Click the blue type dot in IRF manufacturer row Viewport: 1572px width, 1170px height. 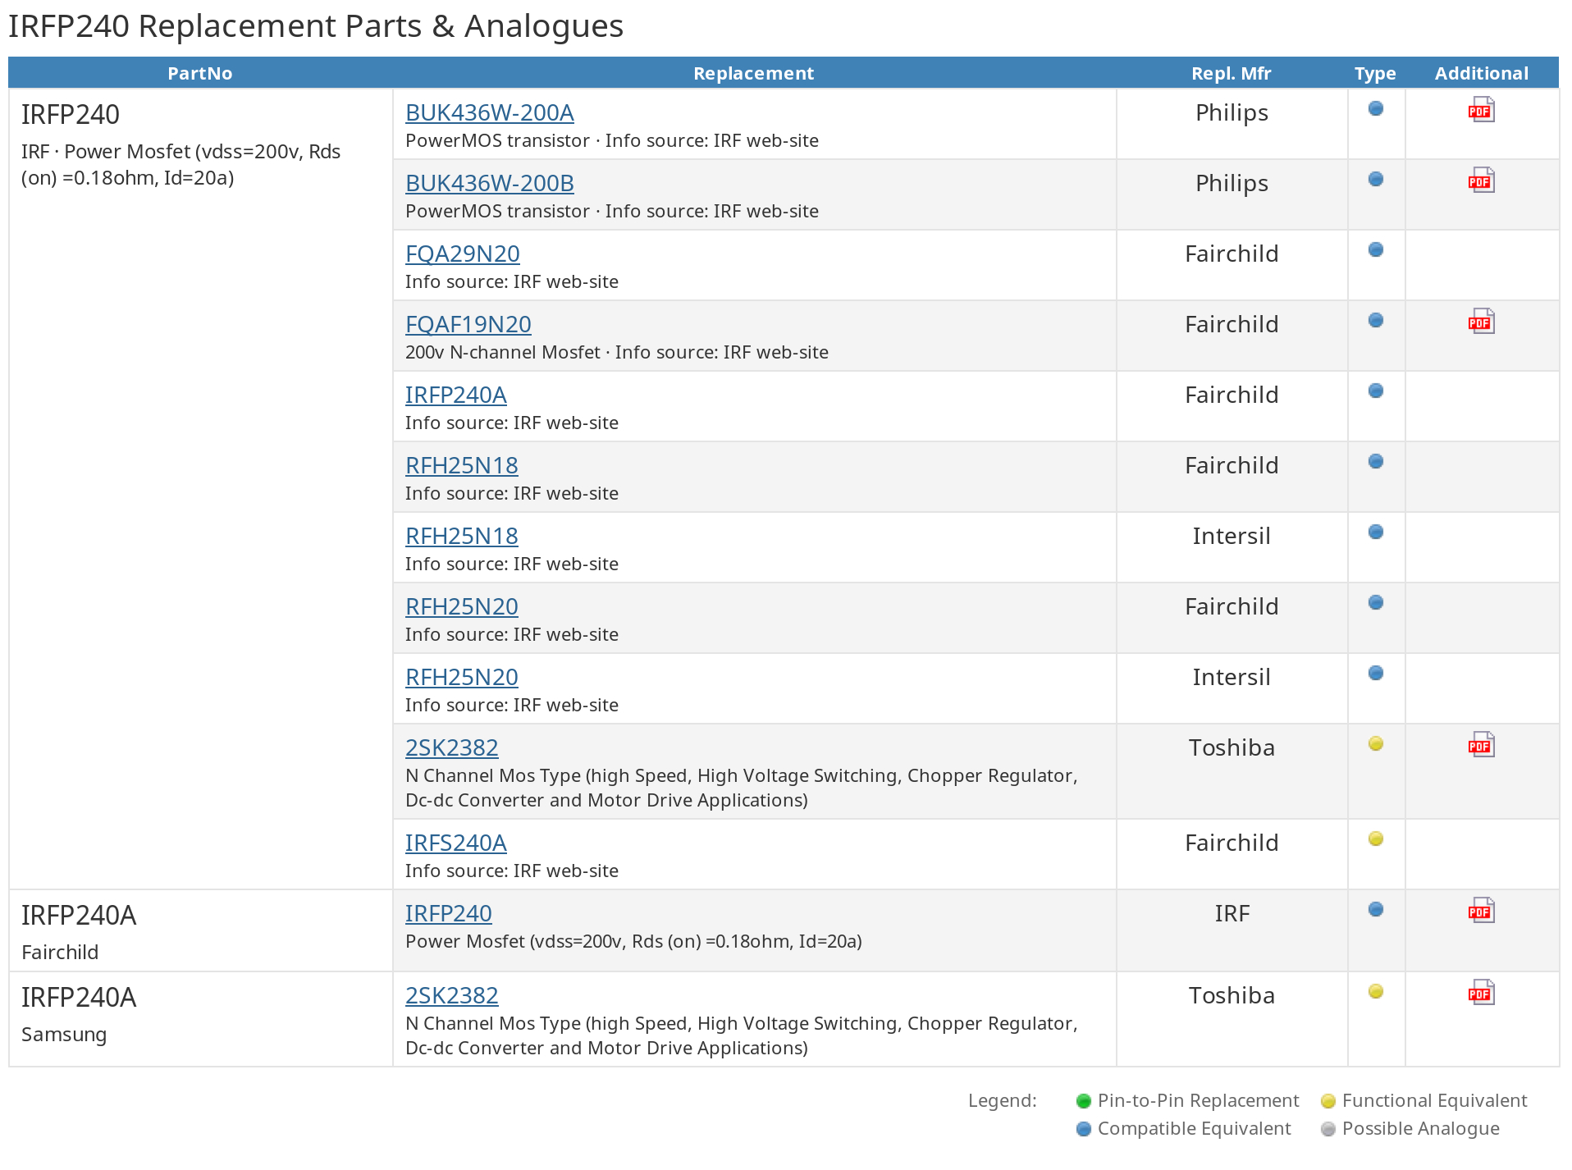click(x=1376, y=909)
